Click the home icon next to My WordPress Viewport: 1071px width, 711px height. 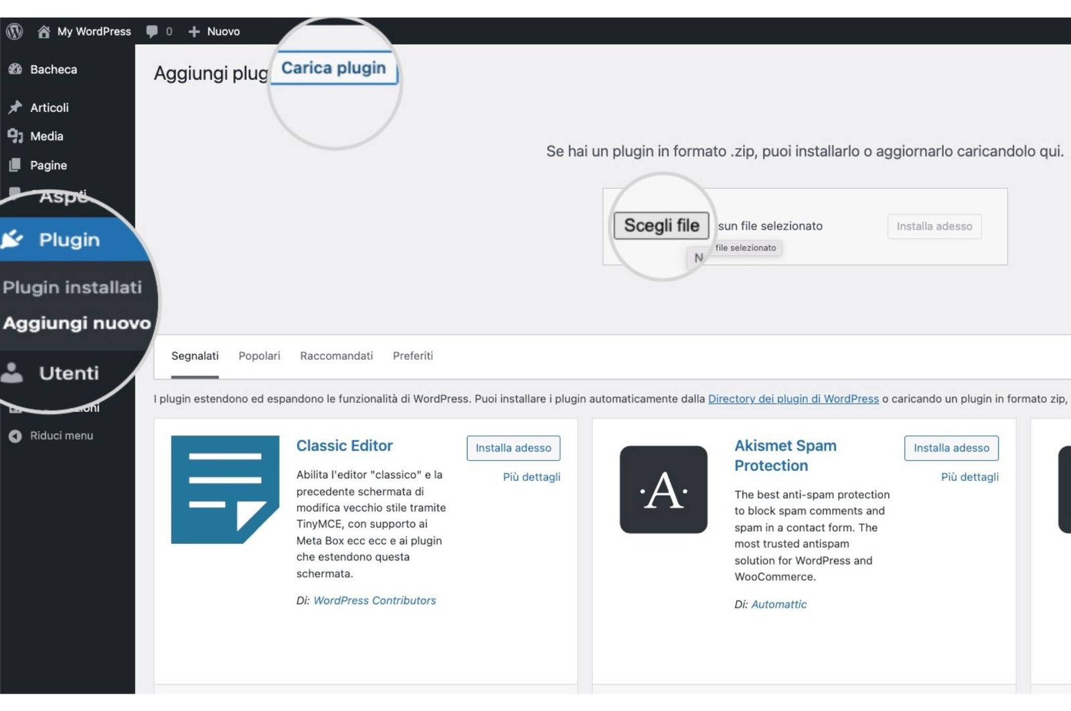click(x=44, y=31)
